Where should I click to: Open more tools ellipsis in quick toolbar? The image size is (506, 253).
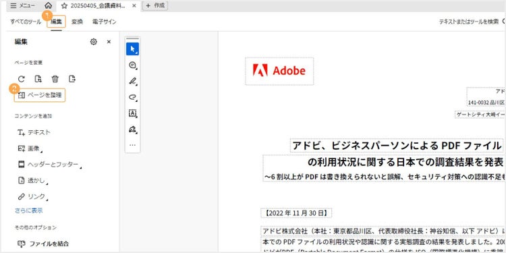[132, 145]
